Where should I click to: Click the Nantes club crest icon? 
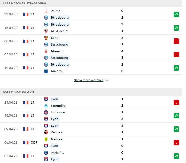coord(46,139)
